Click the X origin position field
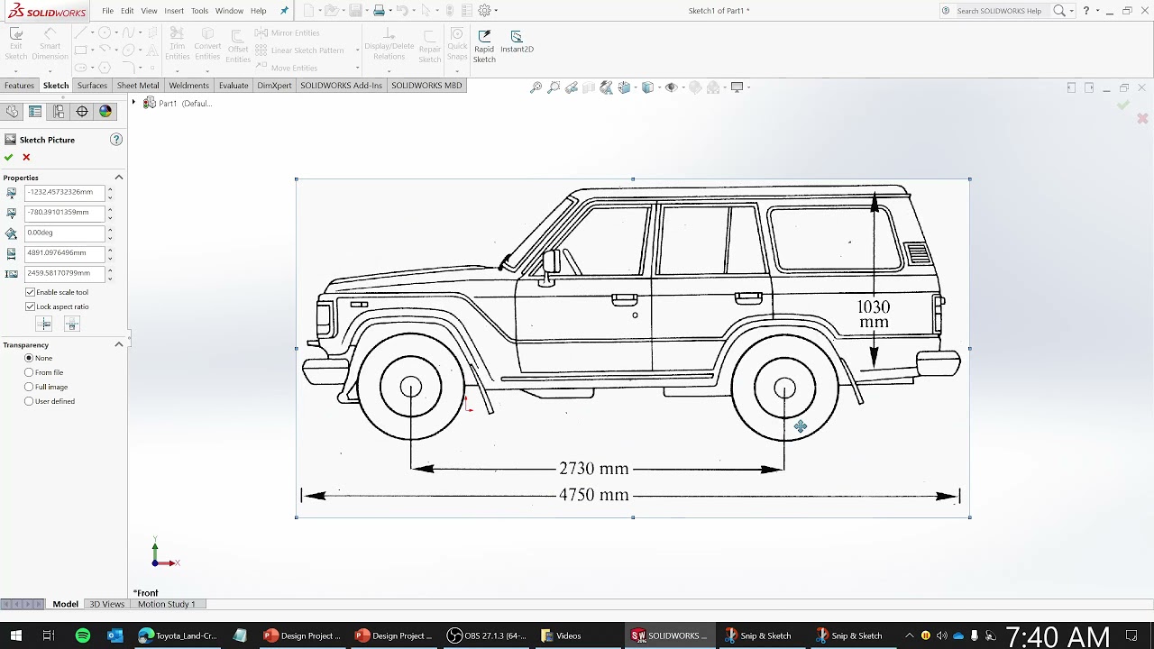 click(65, 192)
